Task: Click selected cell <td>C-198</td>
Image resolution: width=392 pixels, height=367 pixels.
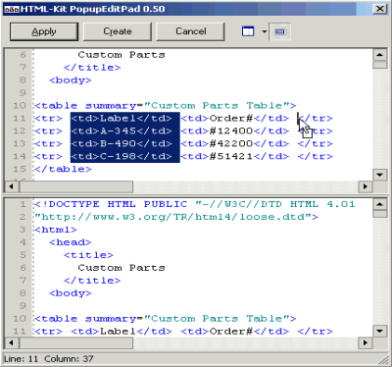Action: pyautogui.click(x=122, y=157)
